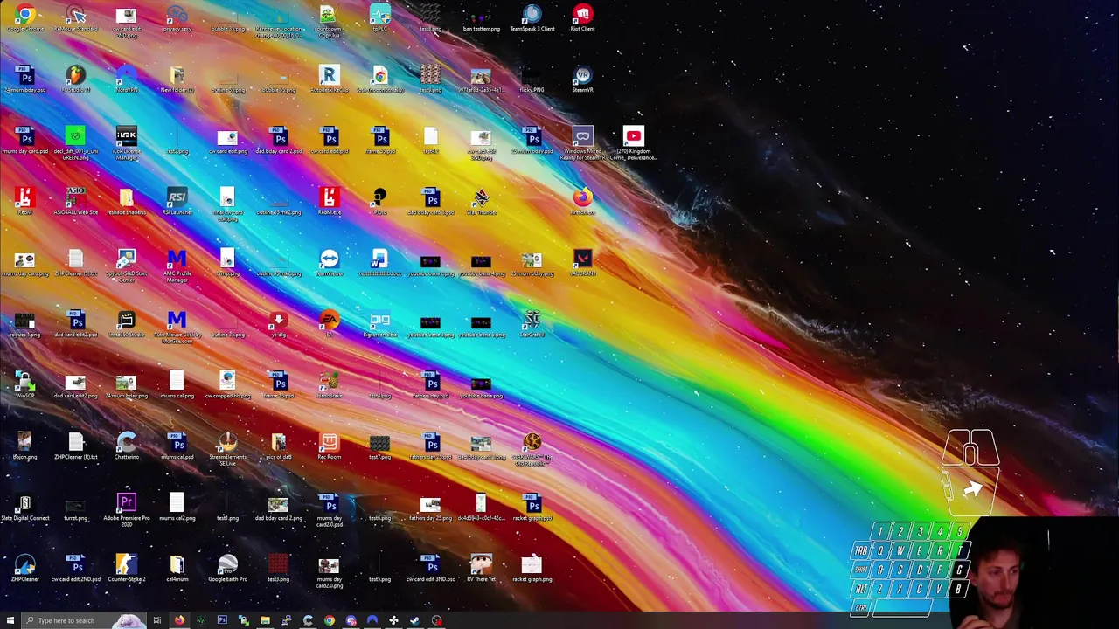Open the TeamSpeak 3 Client shortcut
The width and height of the screenshot is (1119, 629).
point(532,15)
